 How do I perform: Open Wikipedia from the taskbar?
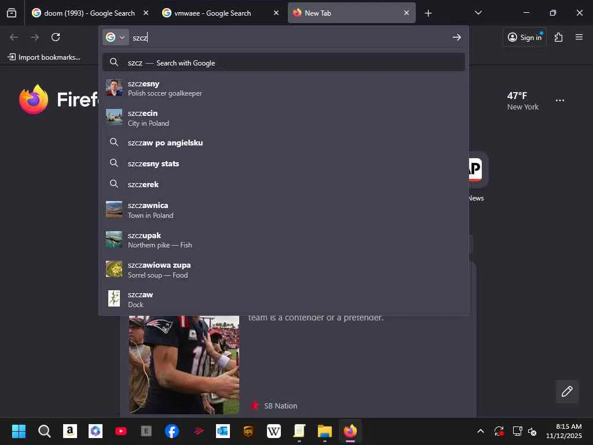pos(274,431)
